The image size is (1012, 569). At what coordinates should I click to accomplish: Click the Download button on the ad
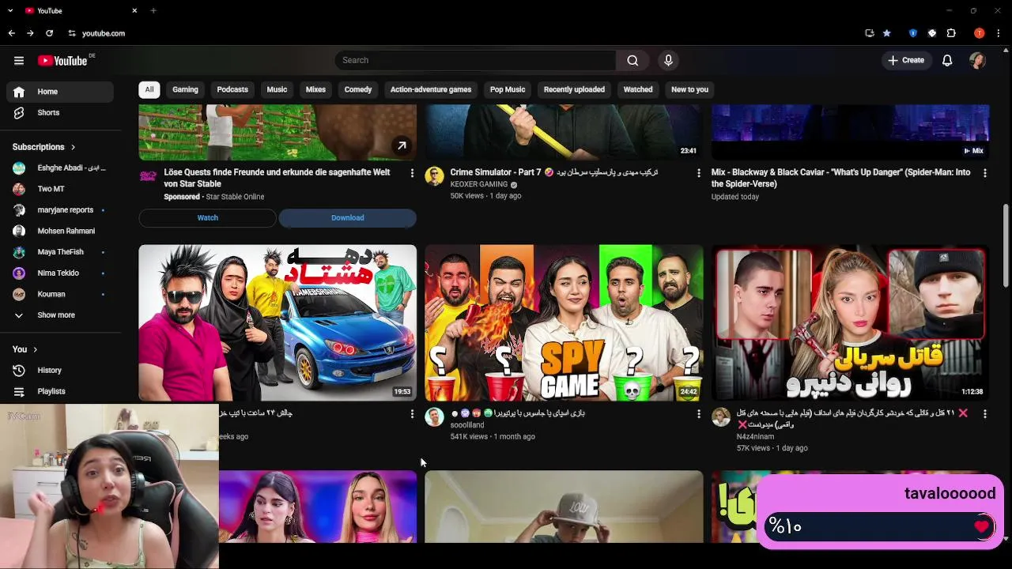coord(348,218)
